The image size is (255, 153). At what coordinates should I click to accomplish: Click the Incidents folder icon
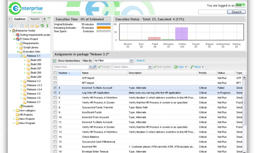[21, 106]
